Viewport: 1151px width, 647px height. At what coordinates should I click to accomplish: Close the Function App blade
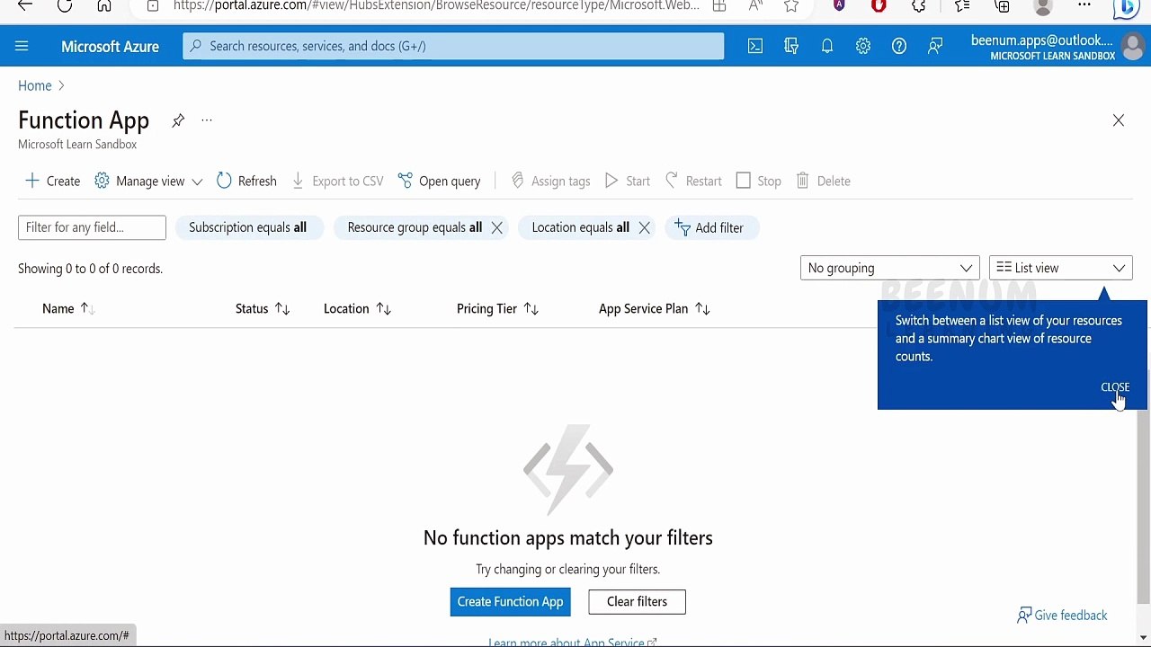1119,120
